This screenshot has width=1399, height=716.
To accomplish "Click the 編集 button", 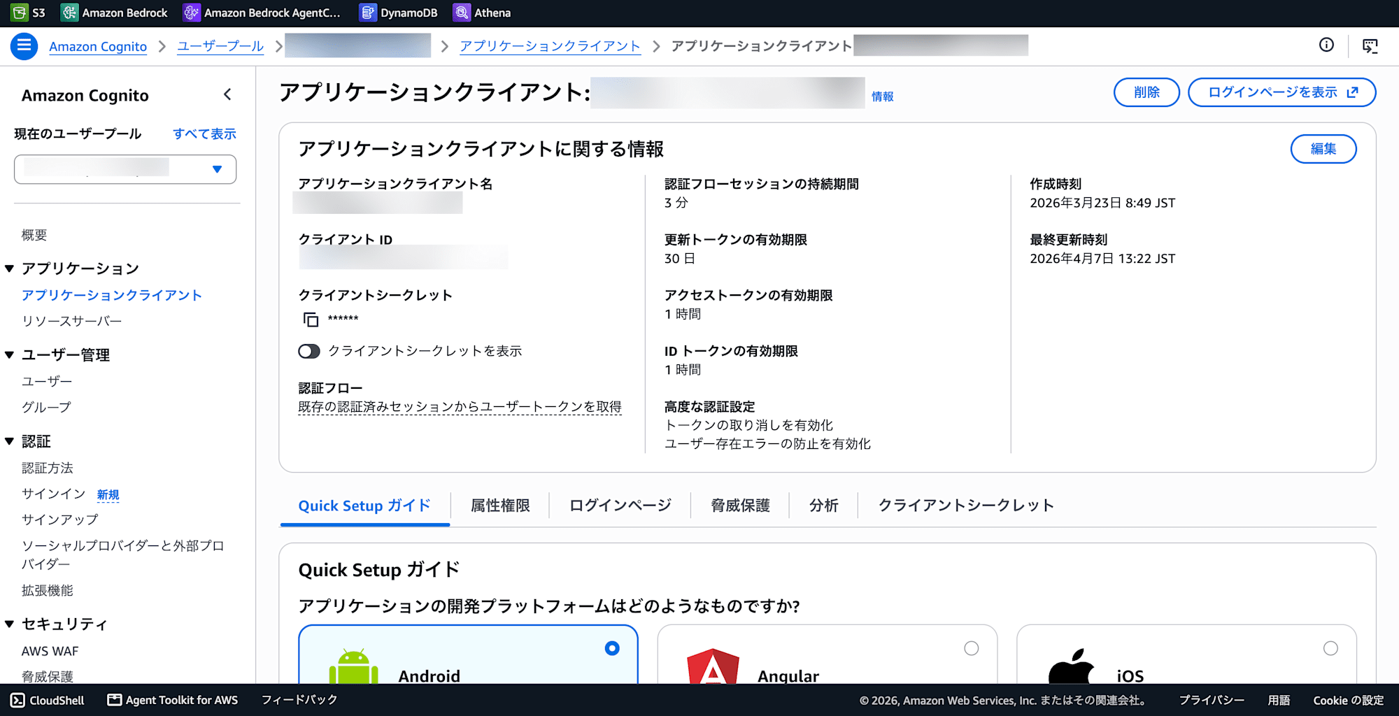I will [1323, 149].
